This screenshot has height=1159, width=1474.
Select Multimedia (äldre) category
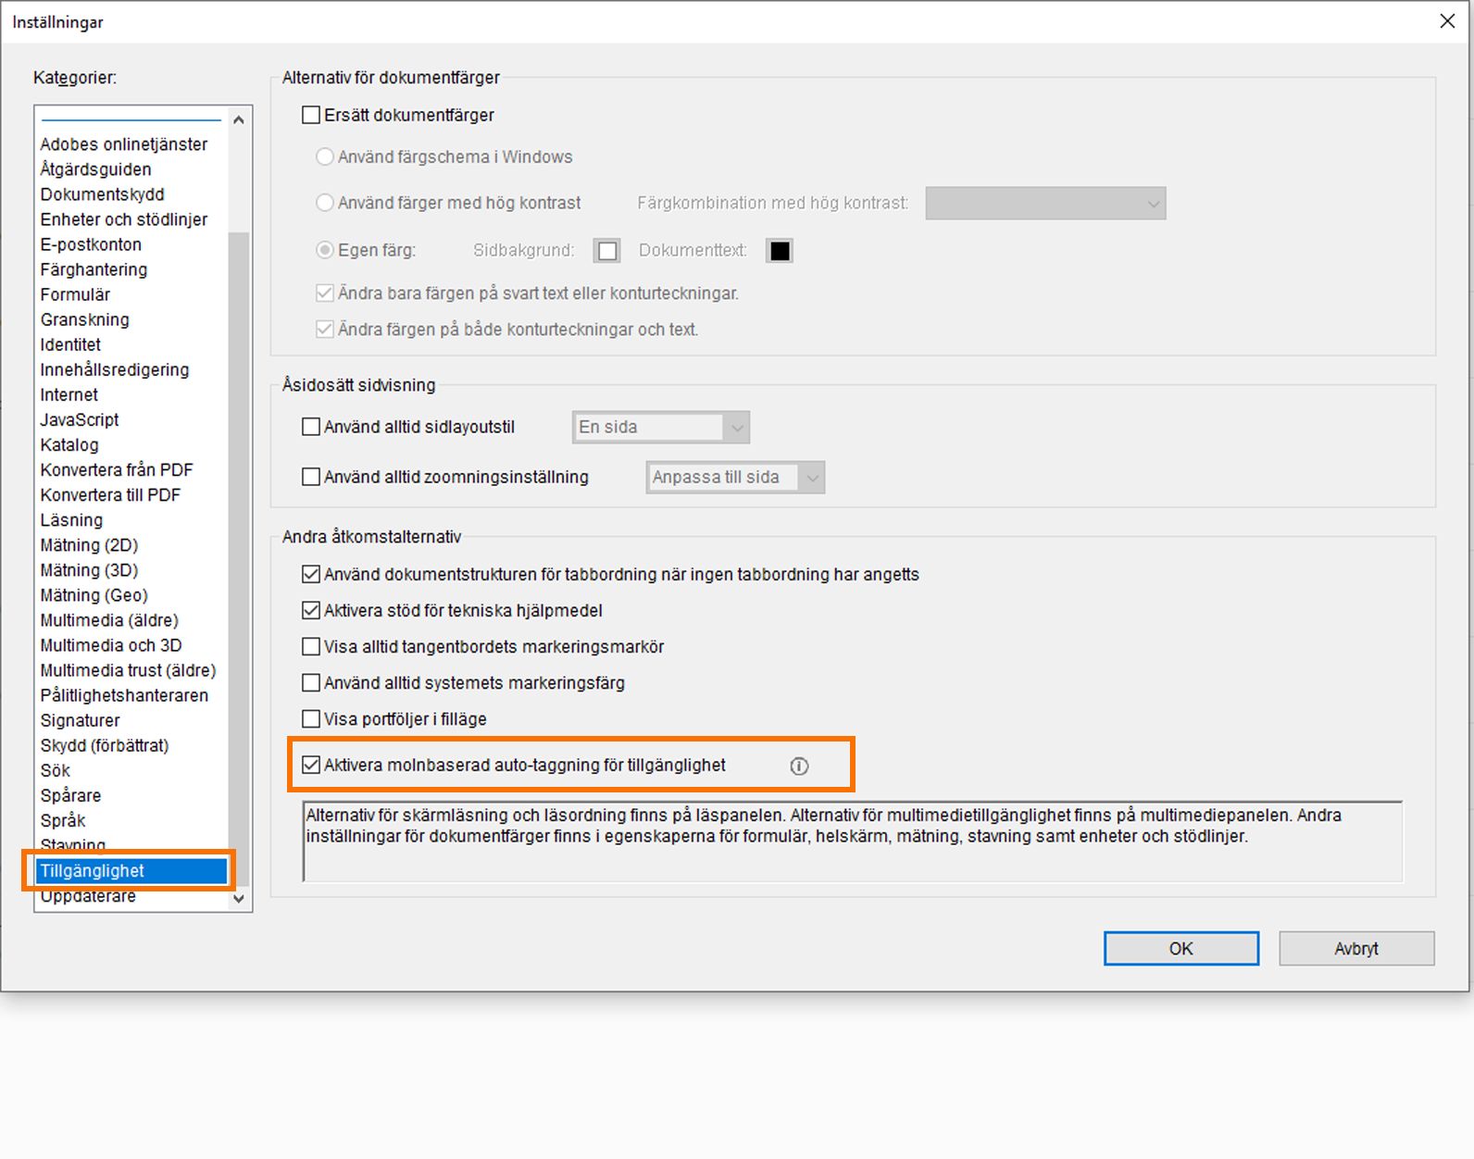[109, 620]
